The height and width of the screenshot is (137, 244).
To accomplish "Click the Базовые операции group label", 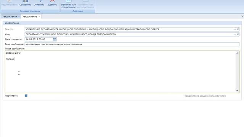I will click(30, 11).
